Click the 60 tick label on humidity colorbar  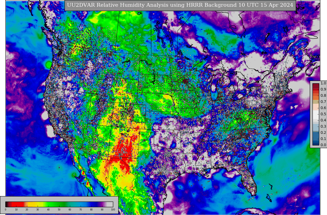pos(70,210)
